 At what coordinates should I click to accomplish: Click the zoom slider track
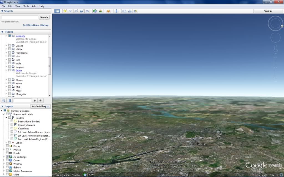pyautogui.click(x=275, y=68)
